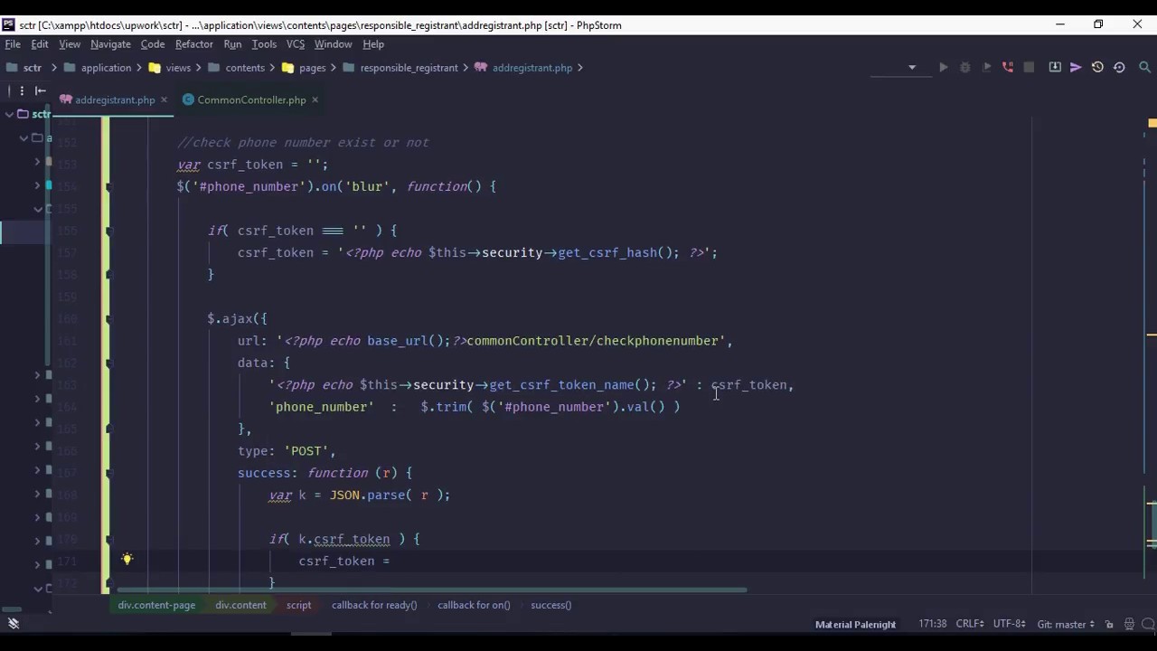
Task: Toggle listening for PHP debug connections
Action: (x=1008, y=68)
